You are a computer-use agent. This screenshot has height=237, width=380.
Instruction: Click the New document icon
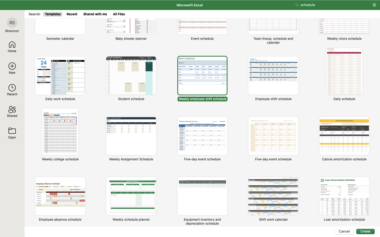tap(12, 68)
